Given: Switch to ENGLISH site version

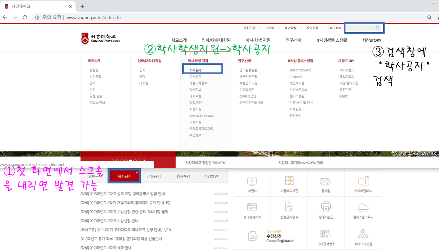Looking at the screenshot, I should [335, 28].
